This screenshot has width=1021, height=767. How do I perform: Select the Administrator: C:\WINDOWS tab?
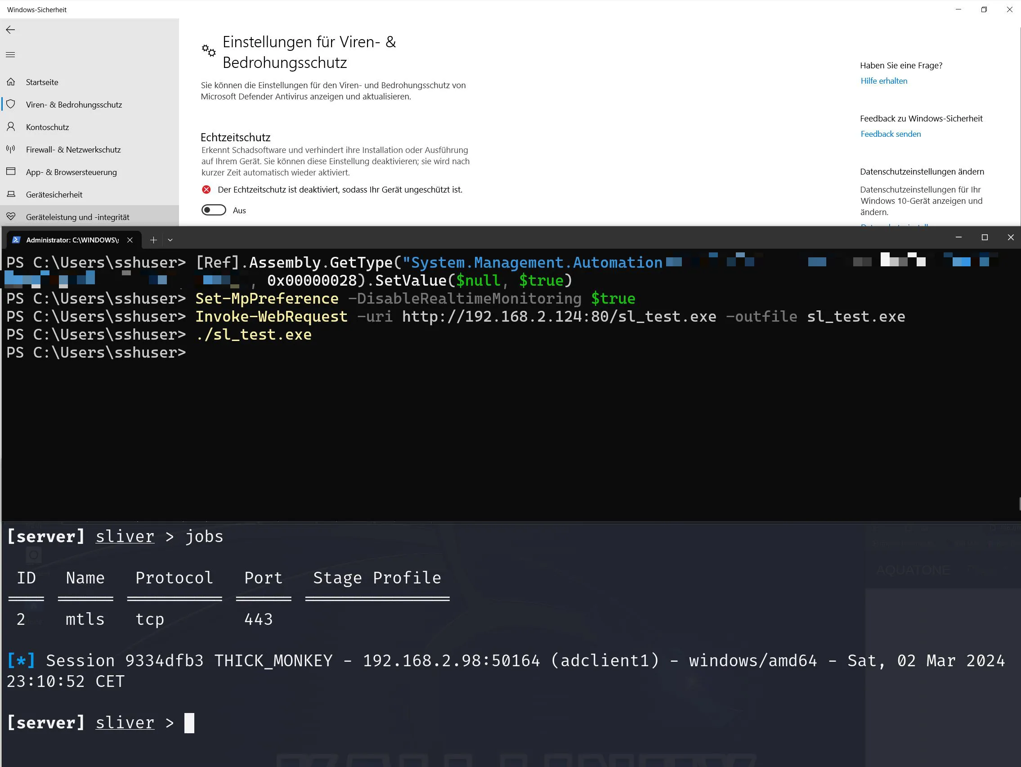point(73,240)
